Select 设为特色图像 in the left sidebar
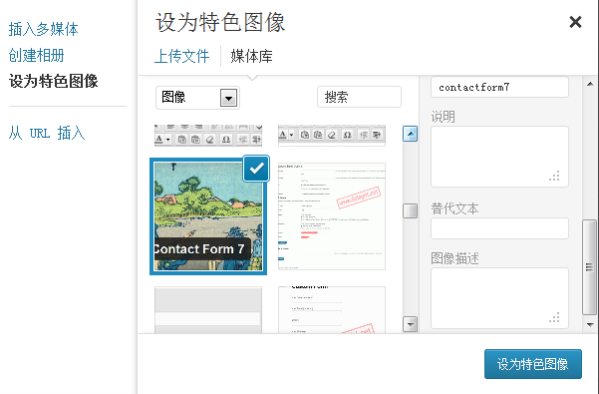 (x=54, y=81)
